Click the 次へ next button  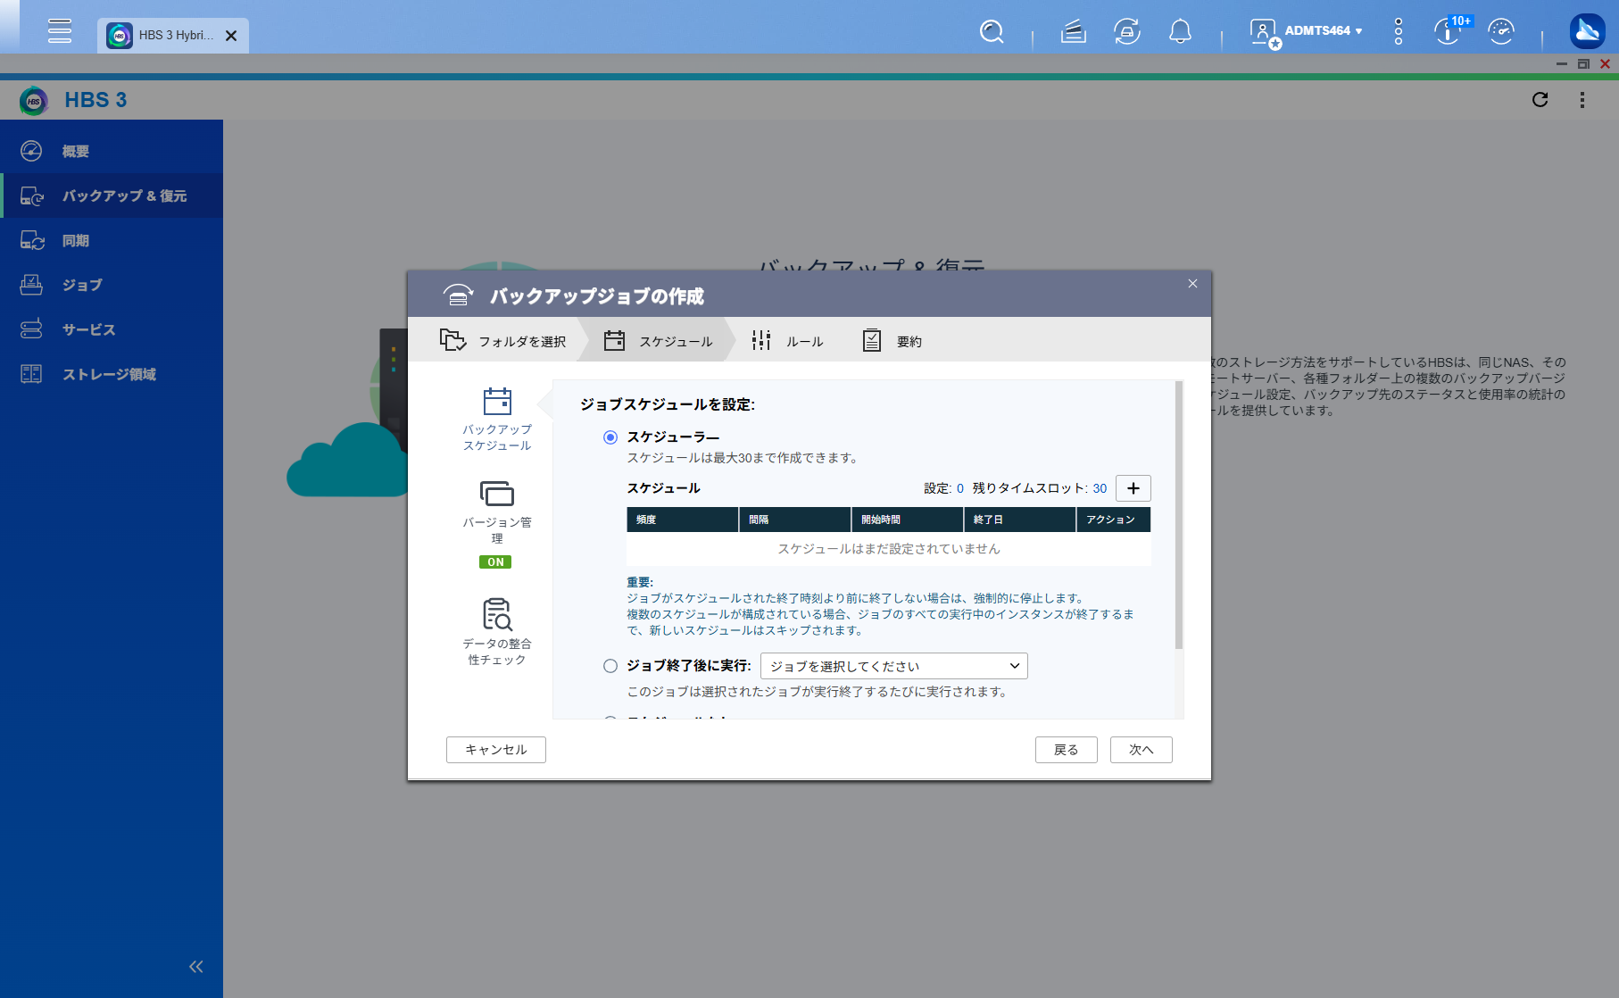pos(1142,750)
